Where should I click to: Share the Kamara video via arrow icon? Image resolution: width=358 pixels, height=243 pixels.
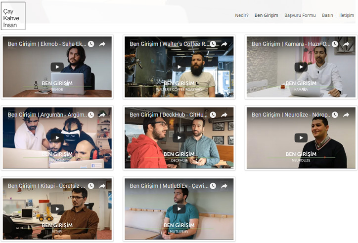pyautogui.click(x=346, y=44)
